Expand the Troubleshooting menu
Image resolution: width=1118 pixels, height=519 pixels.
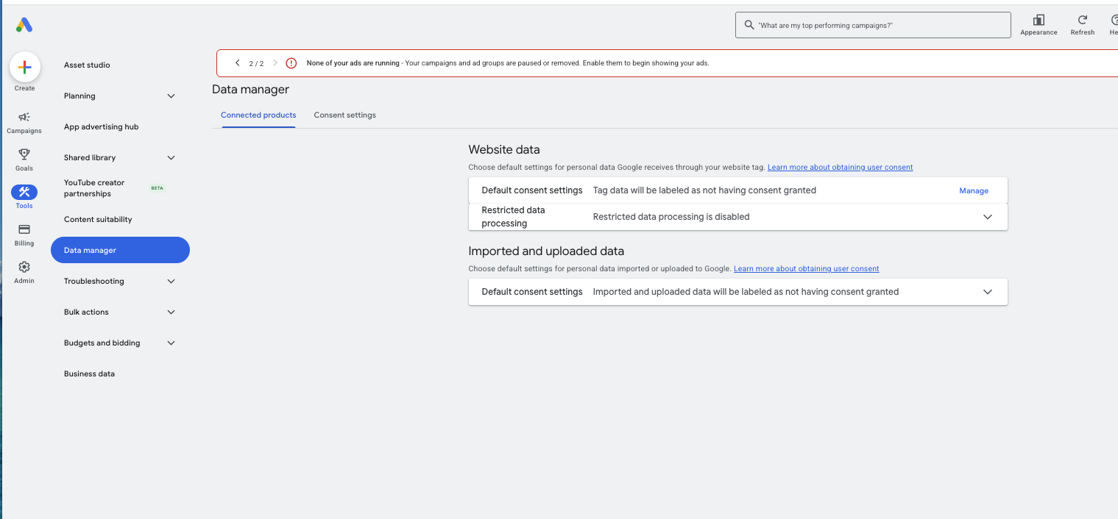171,282
